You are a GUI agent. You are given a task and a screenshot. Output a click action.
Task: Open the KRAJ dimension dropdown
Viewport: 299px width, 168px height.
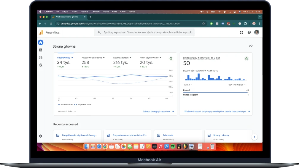coord(188,85)
